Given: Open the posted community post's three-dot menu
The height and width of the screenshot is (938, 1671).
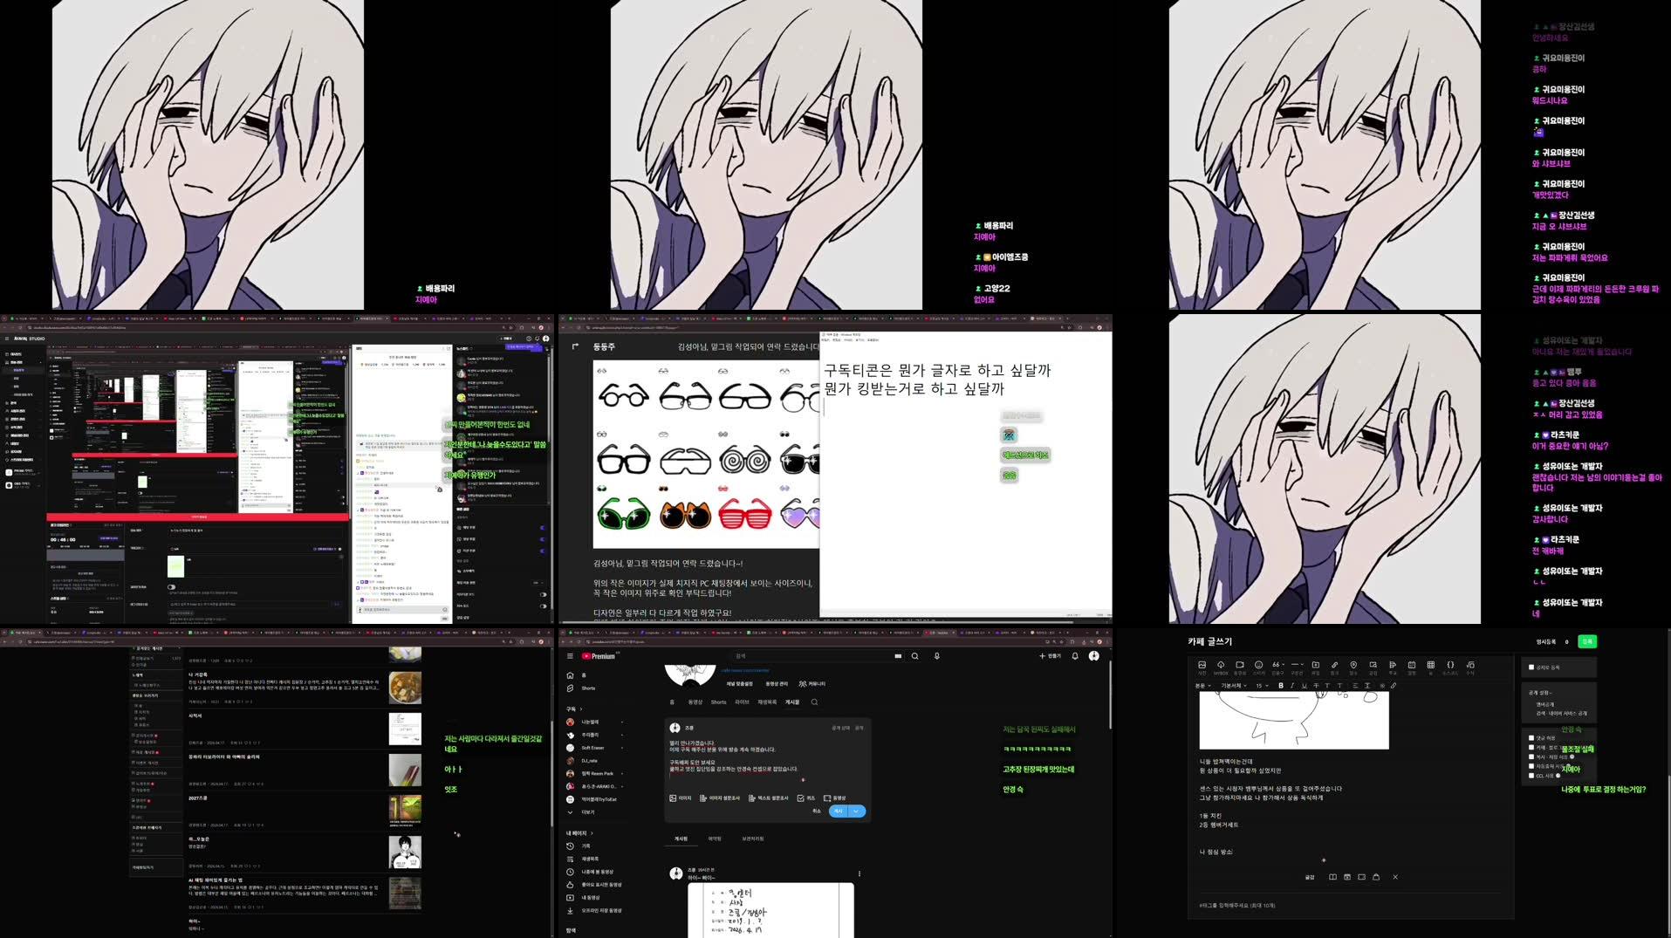Looking at the screenshot, I should [x=859, y=873].
